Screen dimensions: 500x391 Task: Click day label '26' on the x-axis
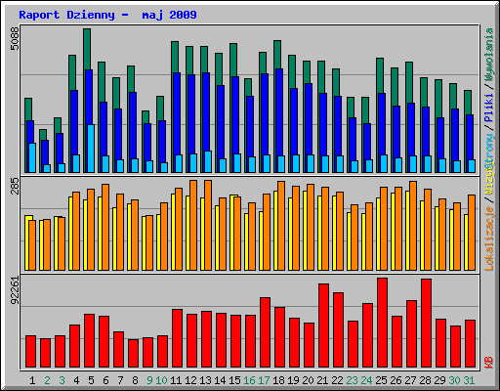click(396, 380)
